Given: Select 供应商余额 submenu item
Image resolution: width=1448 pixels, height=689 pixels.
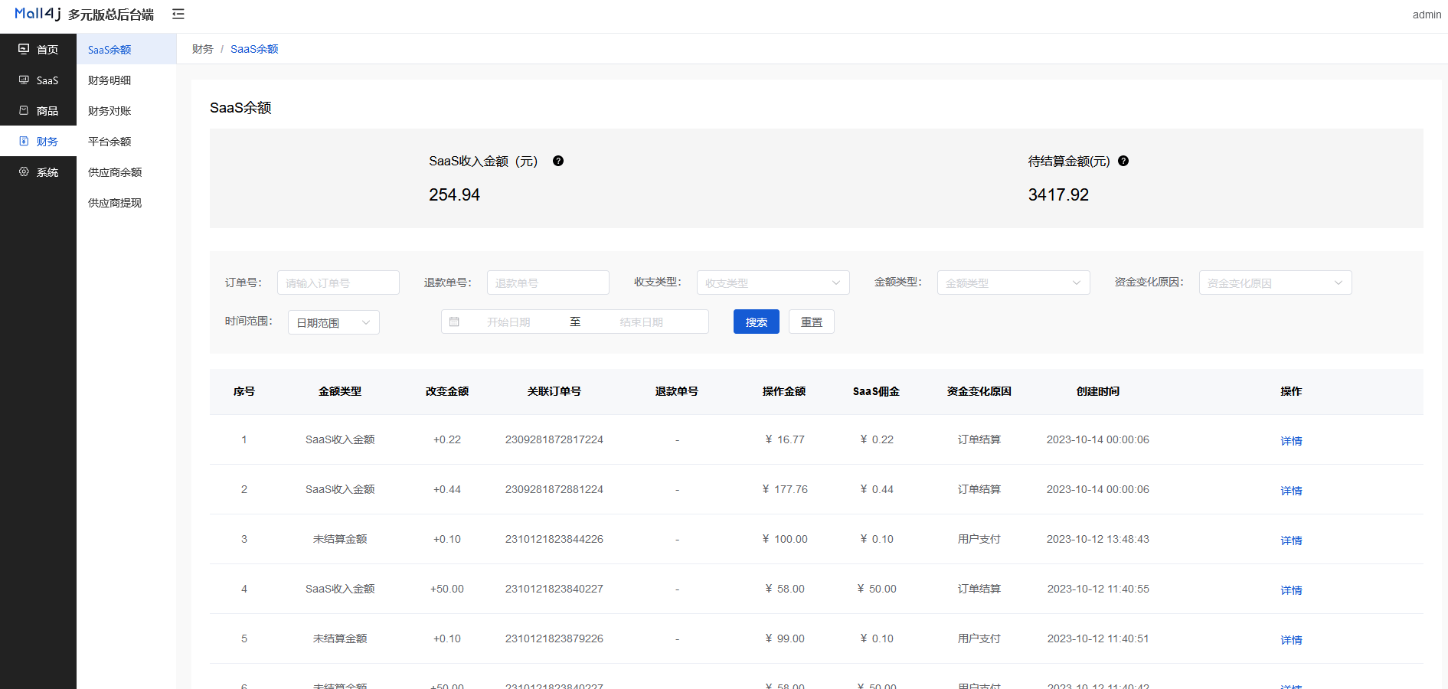Looking at the screenshot, I should click(126, 171).
